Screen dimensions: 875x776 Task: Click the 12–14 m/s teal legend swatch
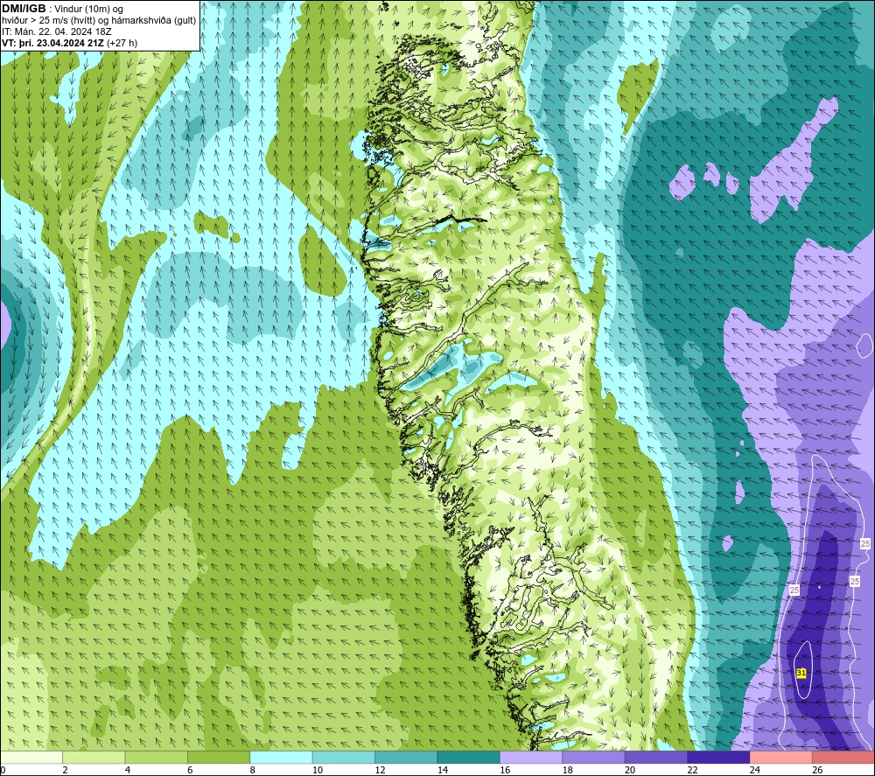tap(406, 757)
